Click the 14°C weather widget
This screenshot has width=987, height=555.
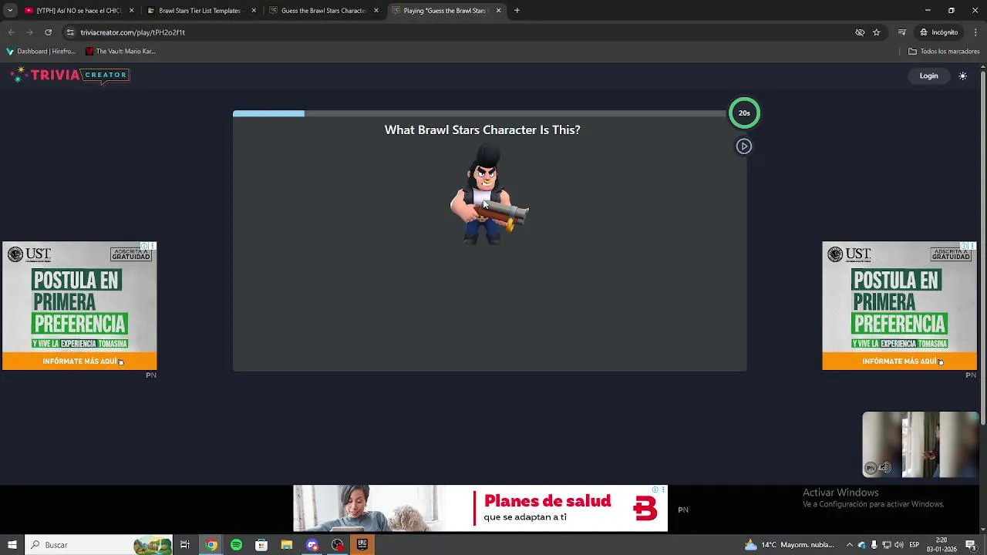(790, 545)
